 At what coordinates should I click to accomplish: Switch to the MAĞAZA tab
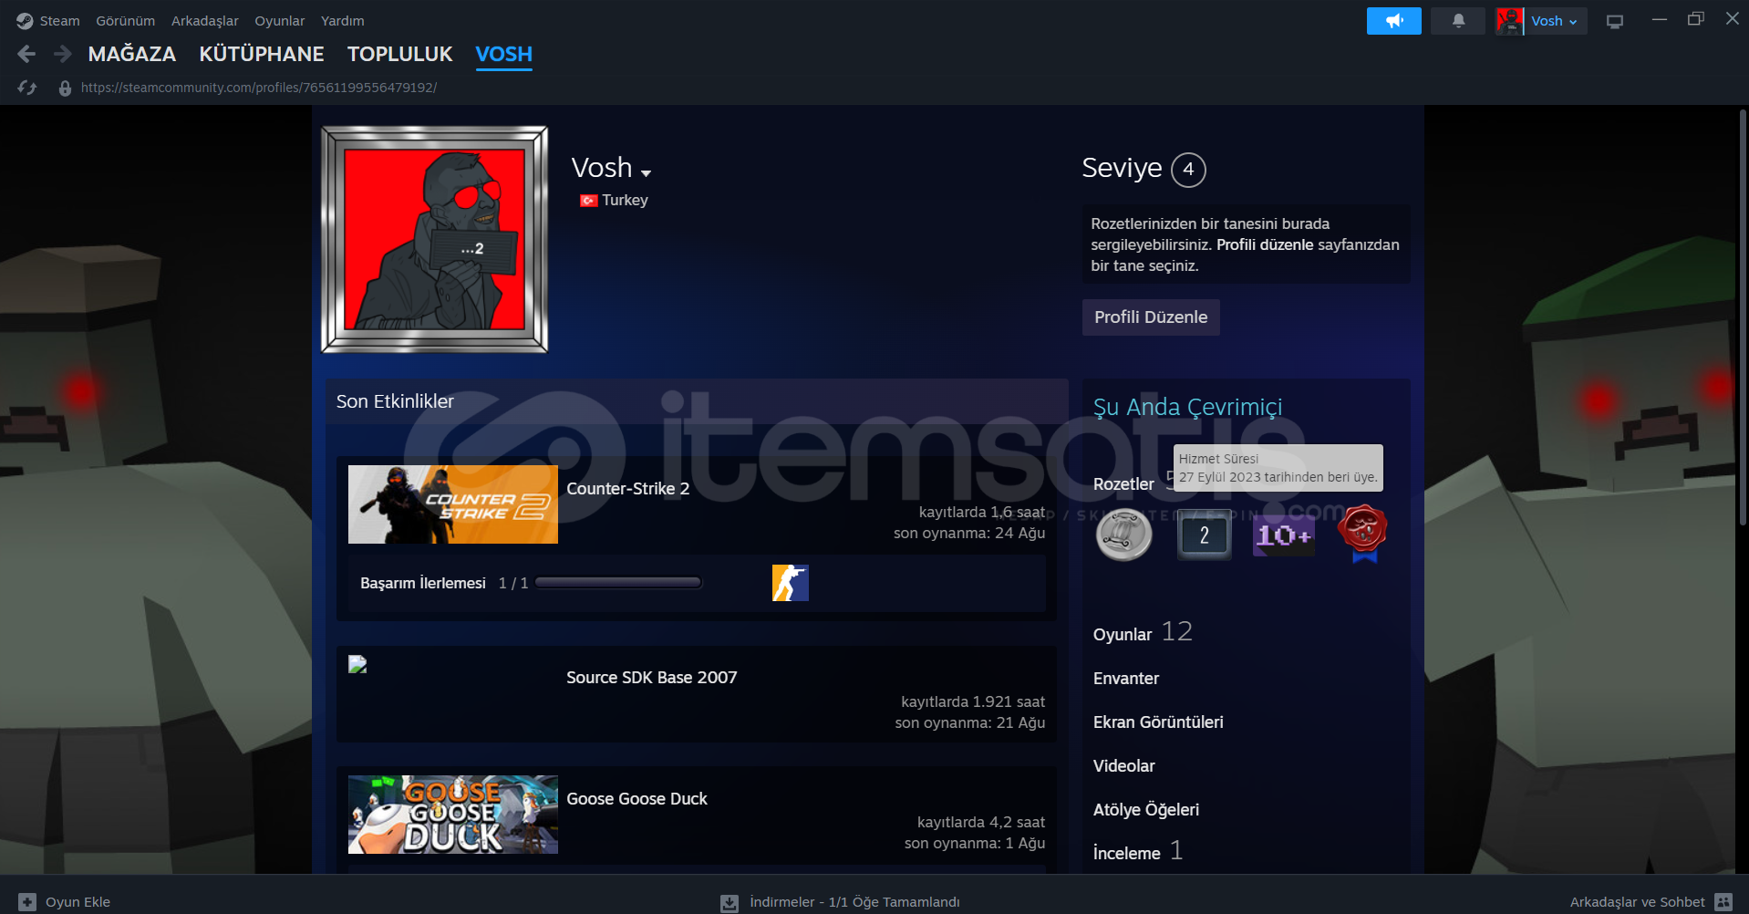132,55
